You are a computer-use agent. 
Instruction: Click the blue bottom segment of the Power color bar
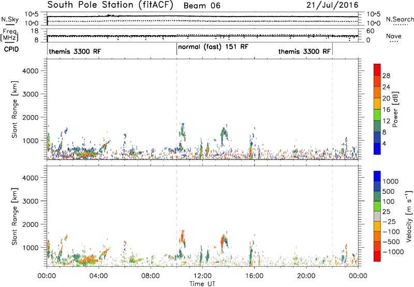[377, 149]
